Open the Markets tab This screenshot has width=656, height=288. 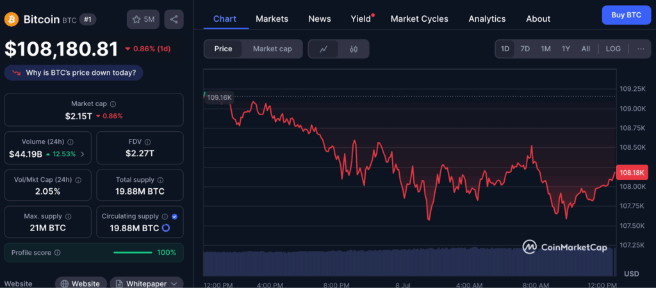272,19
